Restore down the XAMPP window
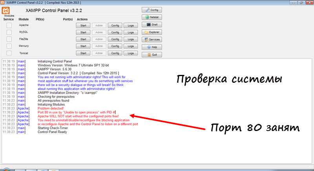The width and height of the screenshot is (314, 171). (x=301, y=3)
